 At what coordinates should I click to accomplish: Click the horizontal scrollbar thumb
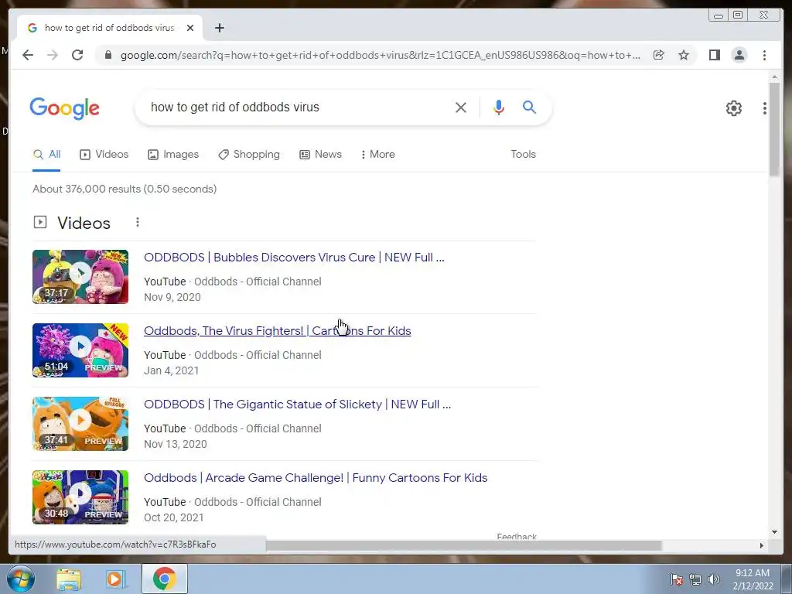tap(464, 545)
